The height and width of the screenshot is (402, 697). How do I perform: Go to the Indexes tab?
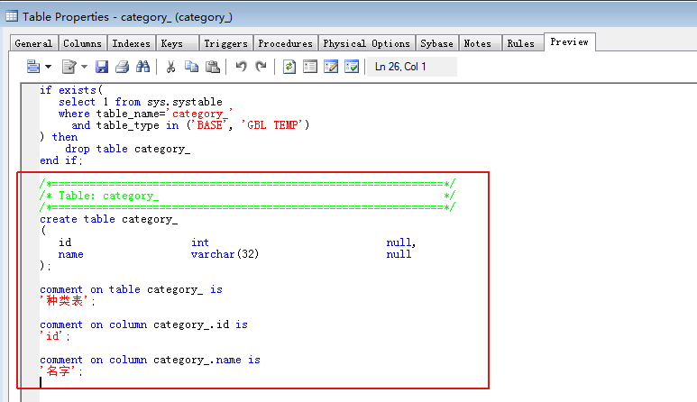[131, 43]
